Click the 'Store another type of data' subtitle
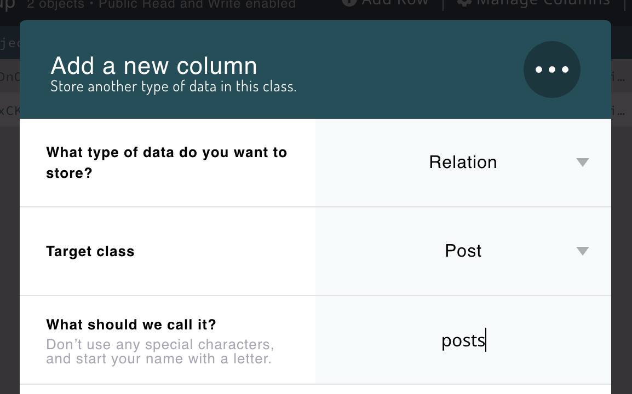The width and height of the screenshot is (632, 394). tap(173, 86)
